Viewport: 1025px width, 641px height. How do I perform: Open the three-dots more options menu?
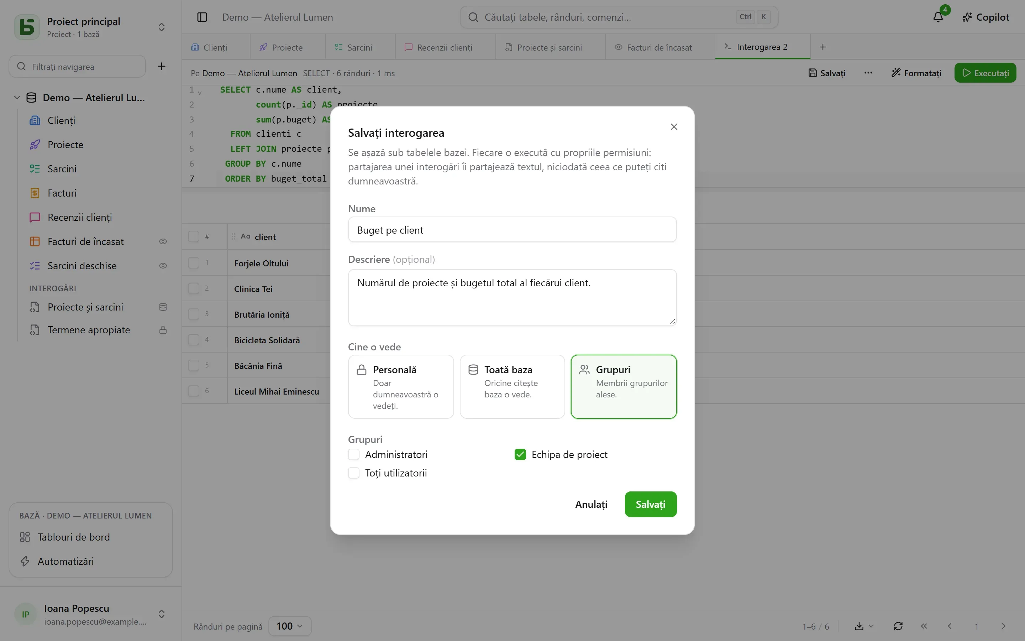tap(868, 73)
